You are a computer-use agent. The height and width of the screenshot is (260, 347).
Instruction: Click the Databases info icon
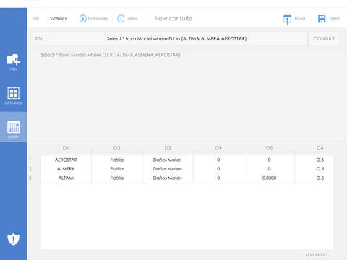click(x=82, y=19)
